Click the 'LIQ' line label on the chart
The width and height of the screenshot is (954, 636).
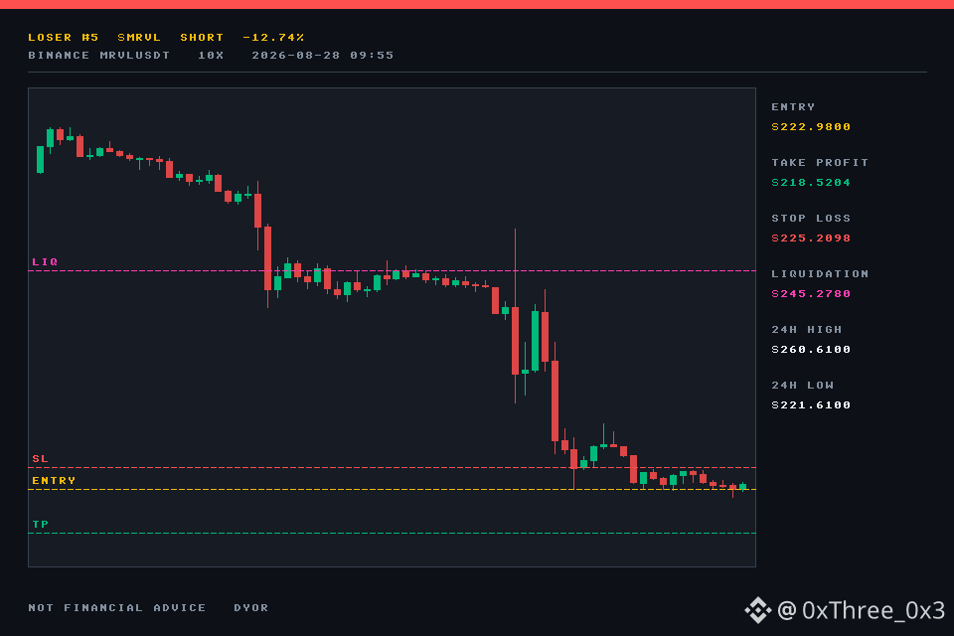pyautogui.click(x=45, y=261)
